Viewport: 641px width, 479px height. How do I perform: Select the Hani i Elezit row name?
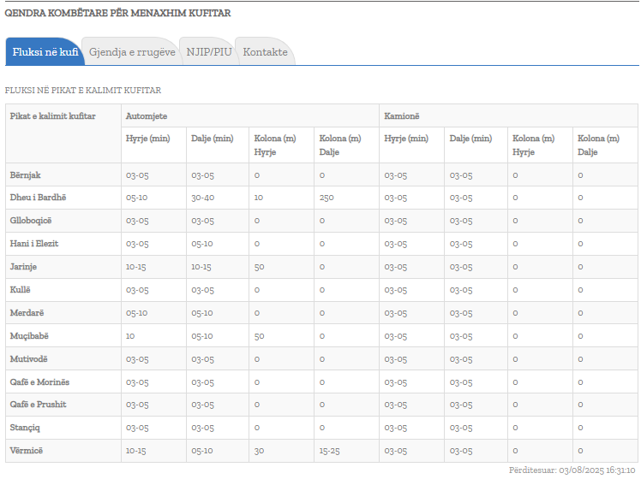[34, 244]
